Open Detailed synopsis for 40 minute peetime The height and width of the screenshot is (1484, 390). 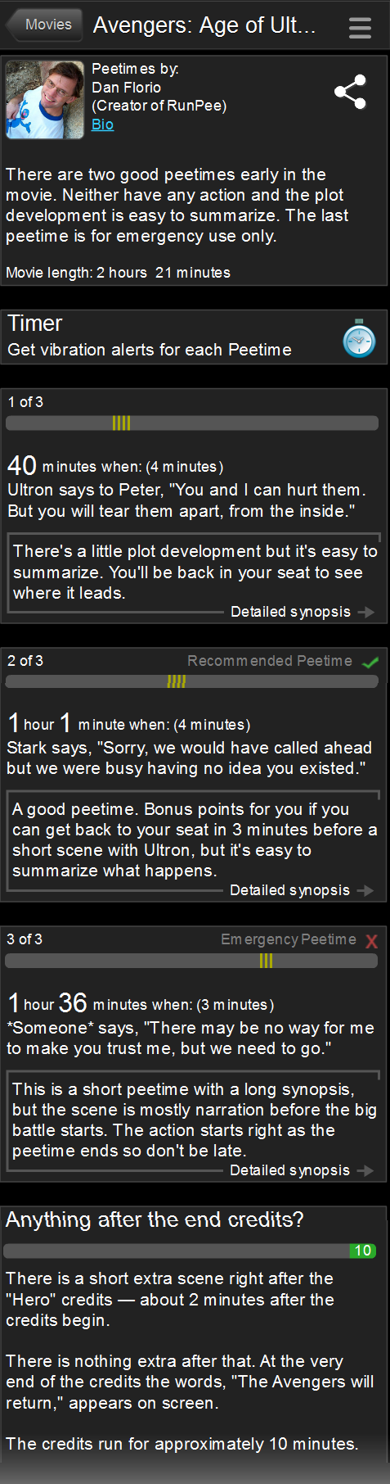tap(290, 612)
